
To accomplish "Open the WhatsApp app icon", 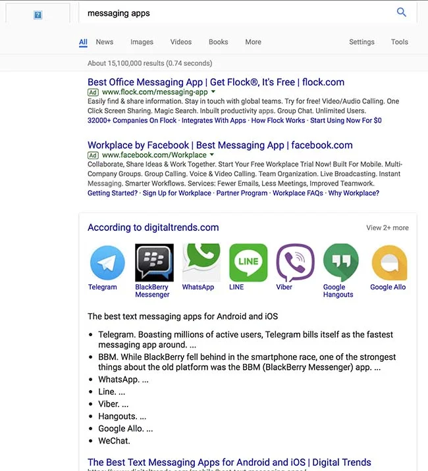I will tap(201, 262).
